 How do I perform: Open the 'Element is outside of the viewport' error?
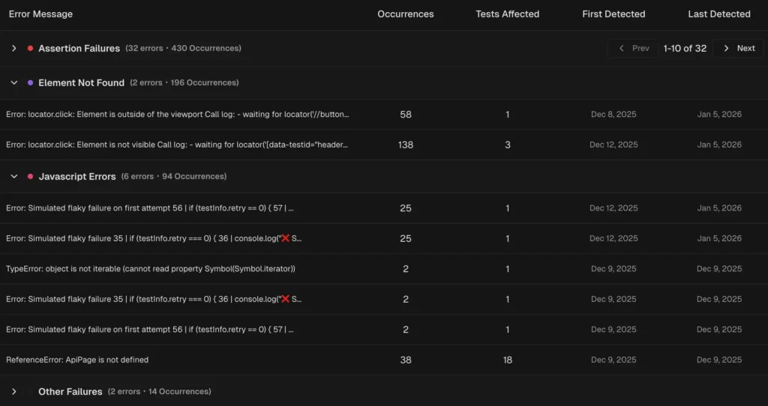[x=177, y=115]
